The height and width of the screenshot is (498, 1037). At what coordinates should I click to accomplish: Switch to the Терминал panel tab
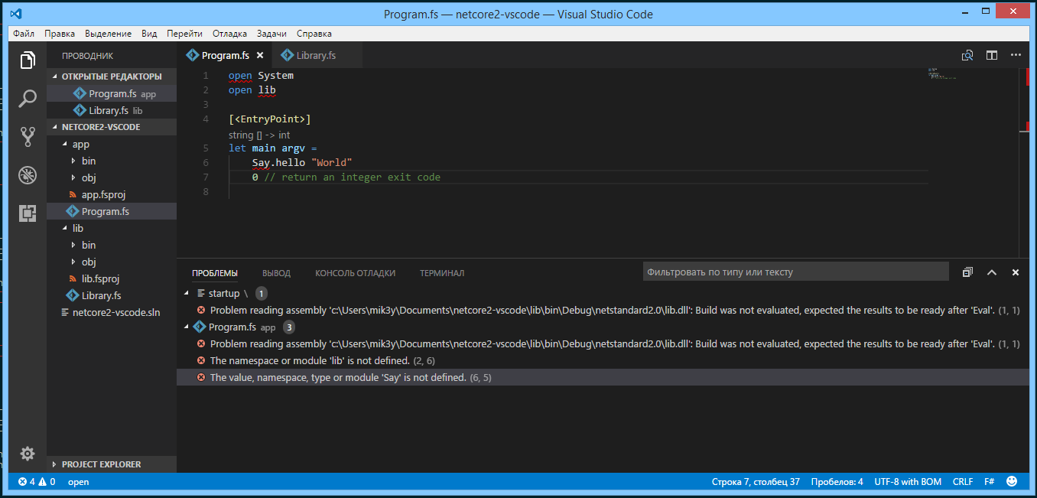coord(442,273)
